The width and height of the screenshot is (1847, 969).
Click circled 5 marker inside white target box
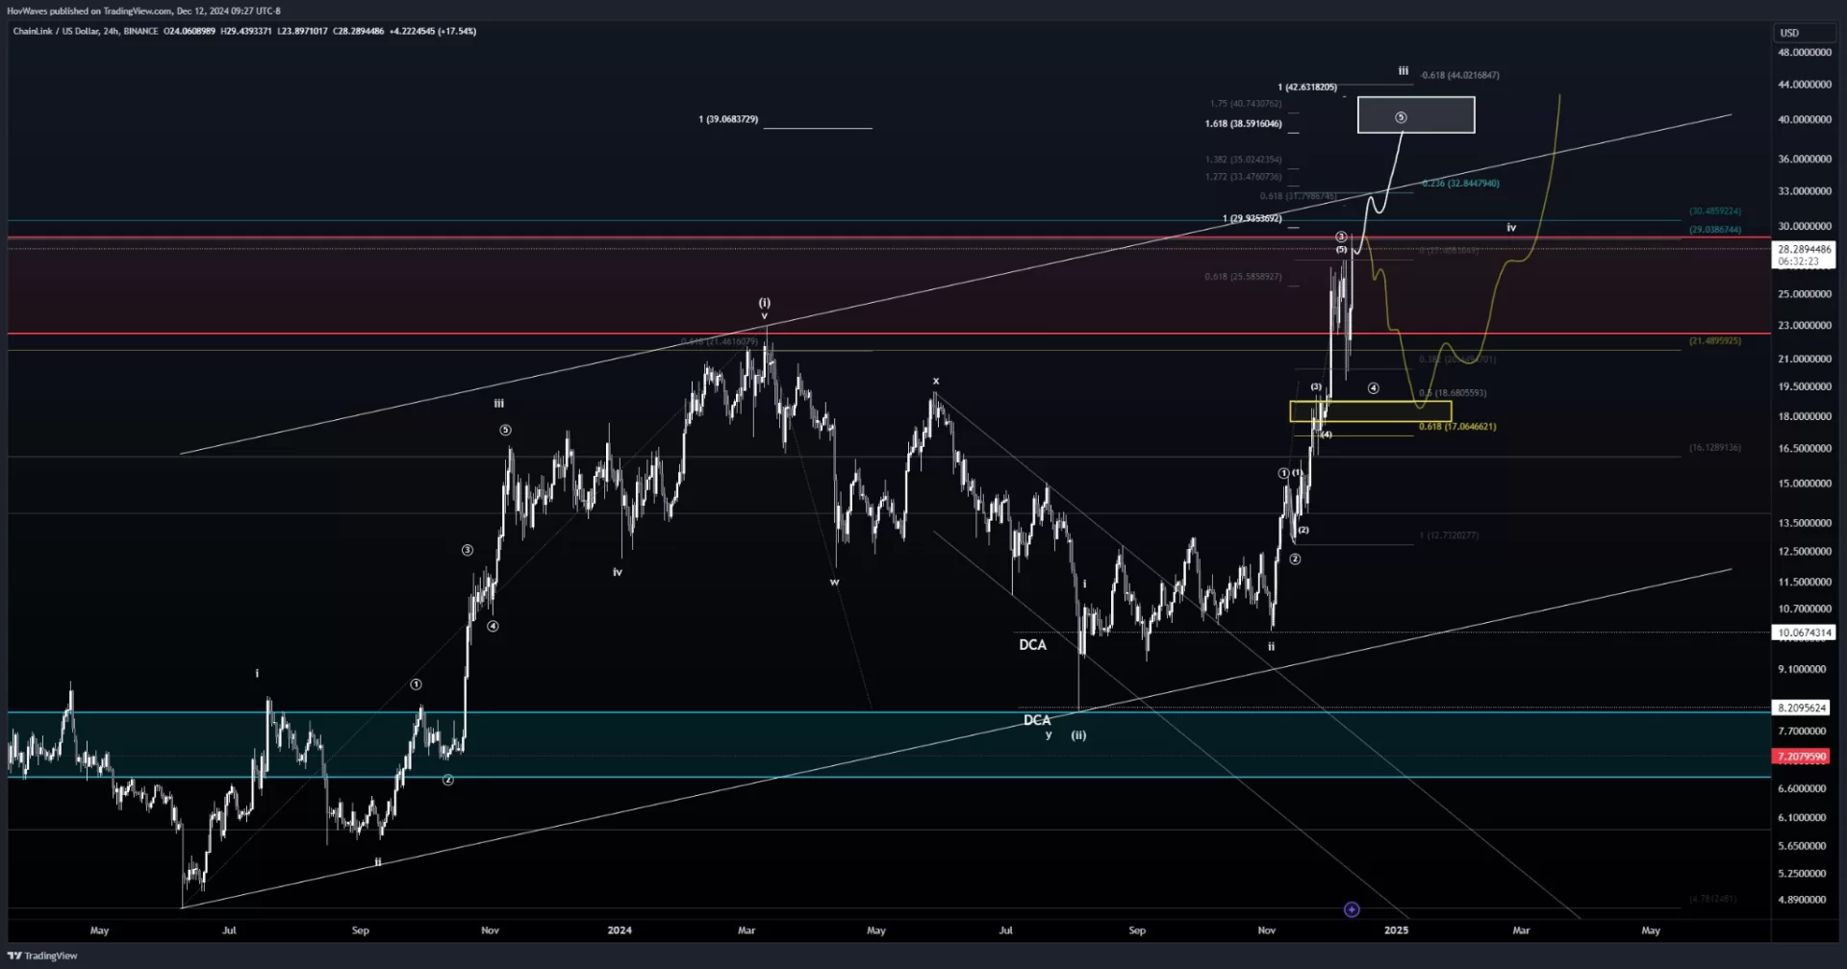(x=1401, y=117)
